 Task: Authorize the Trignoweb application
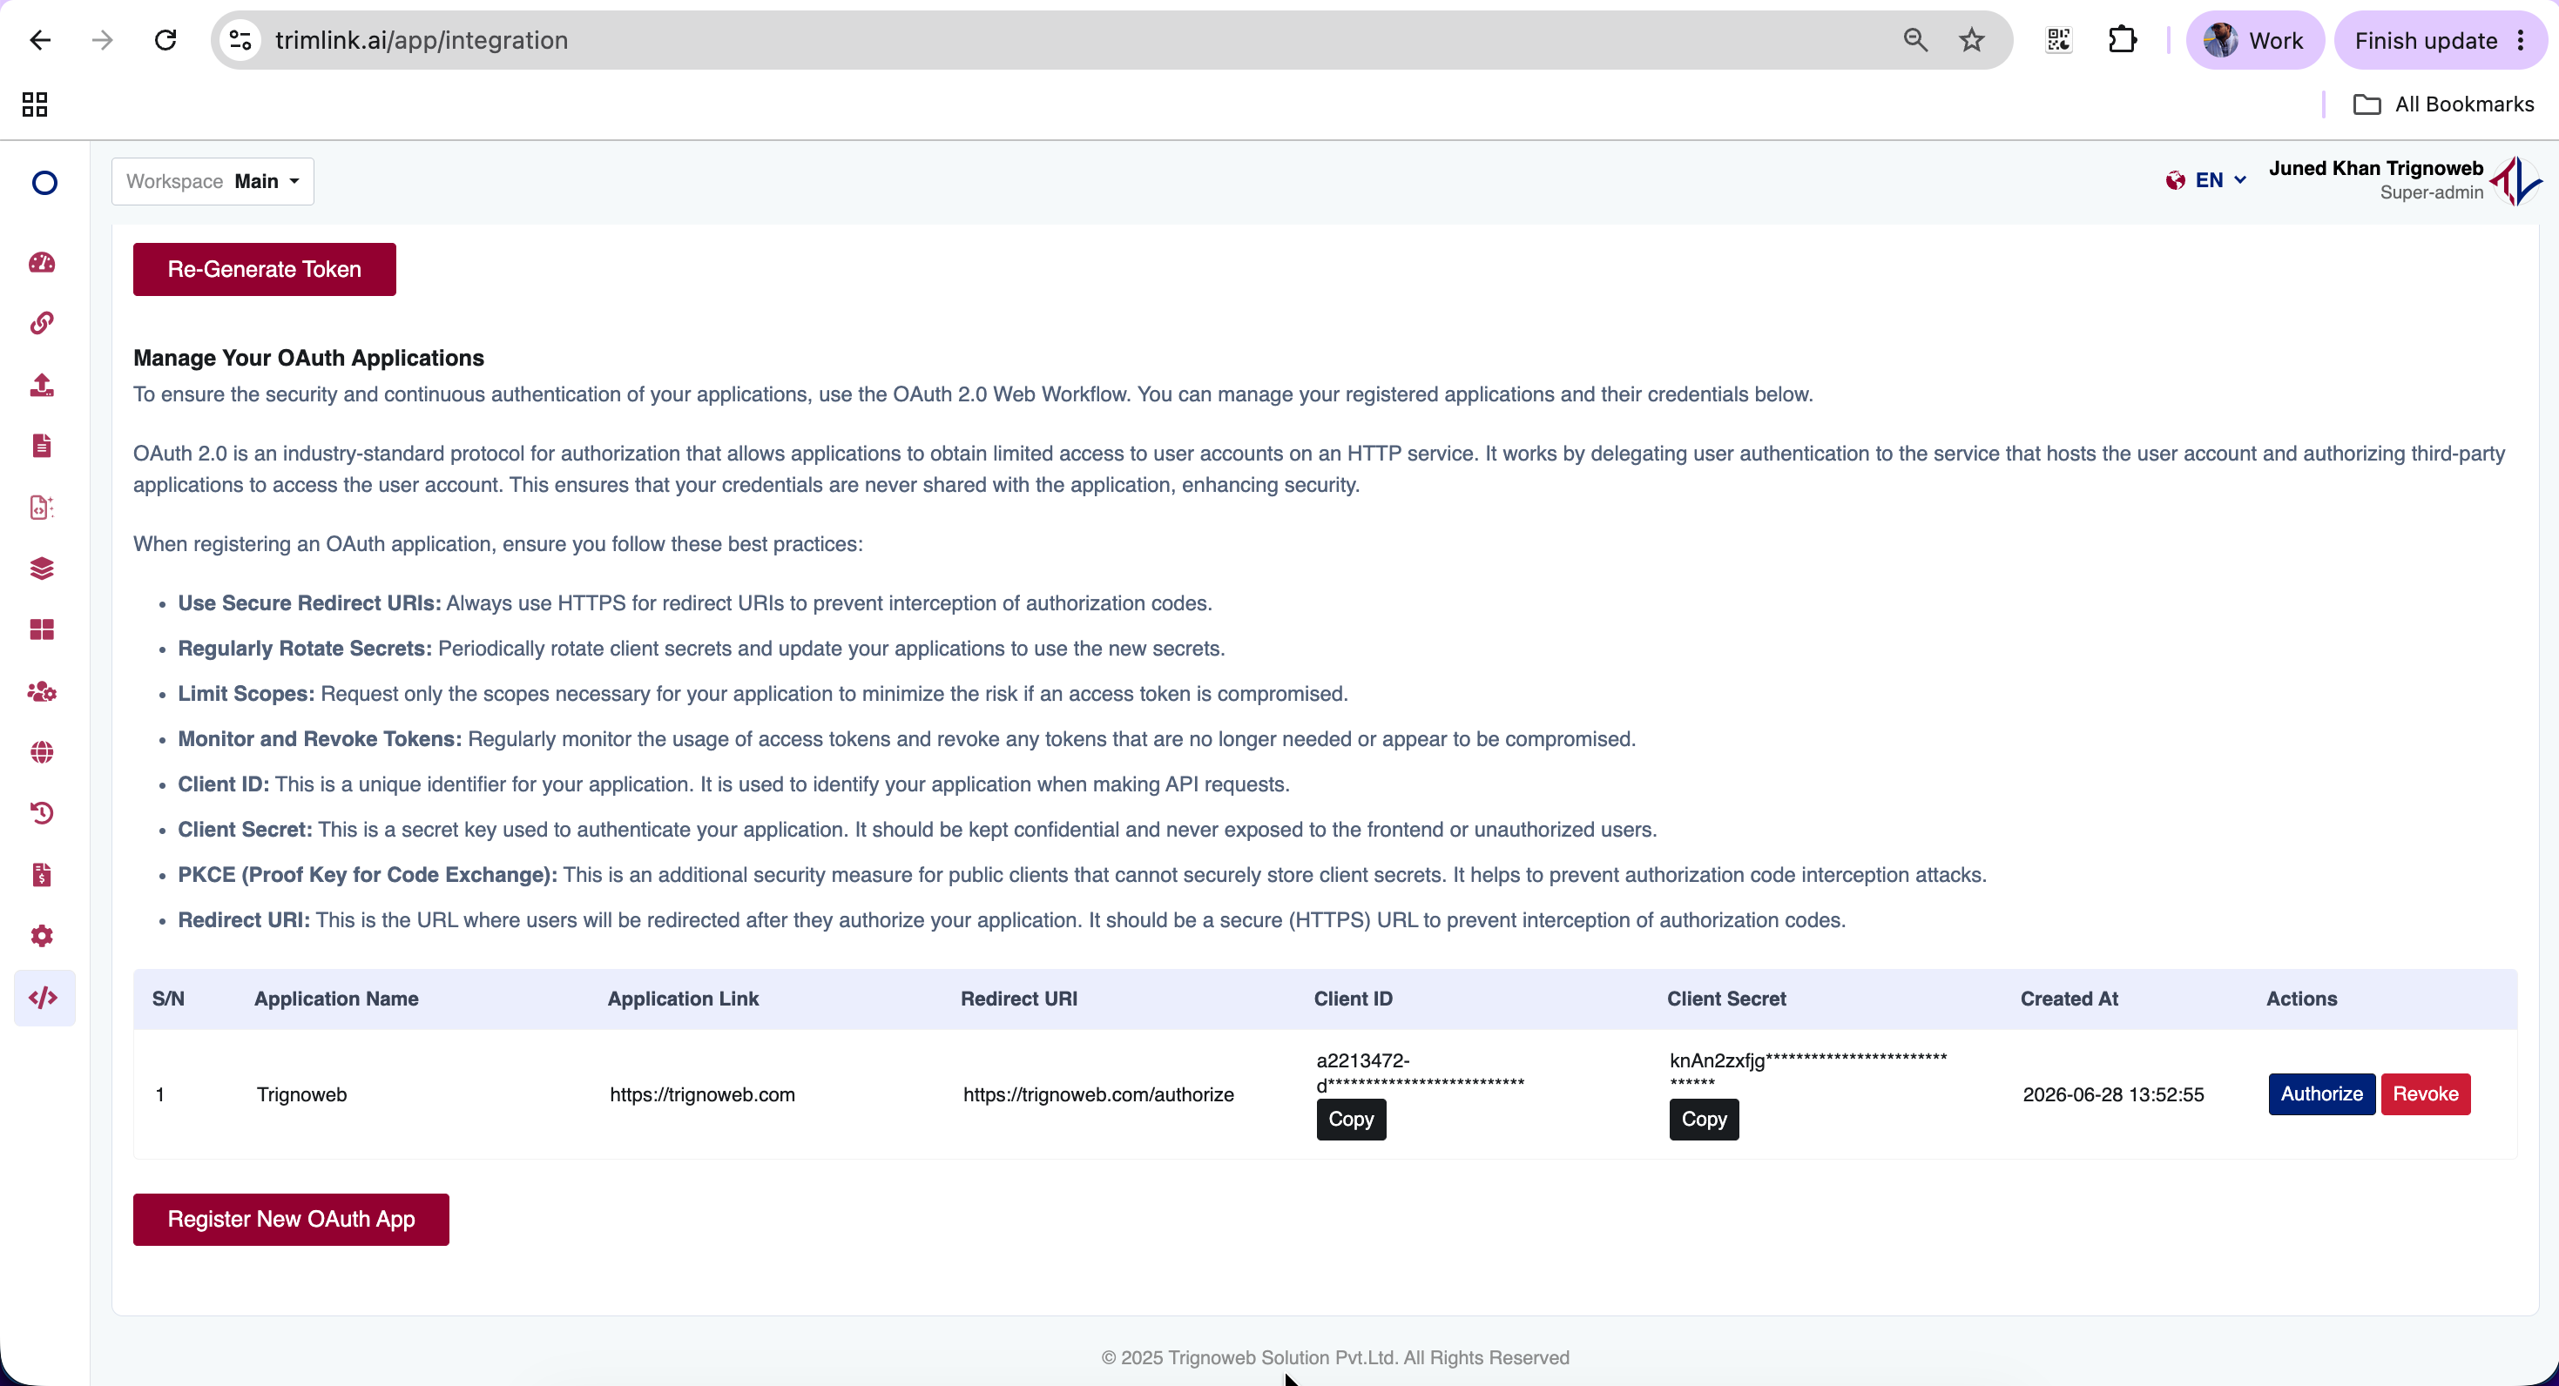pos(2321,1094)
